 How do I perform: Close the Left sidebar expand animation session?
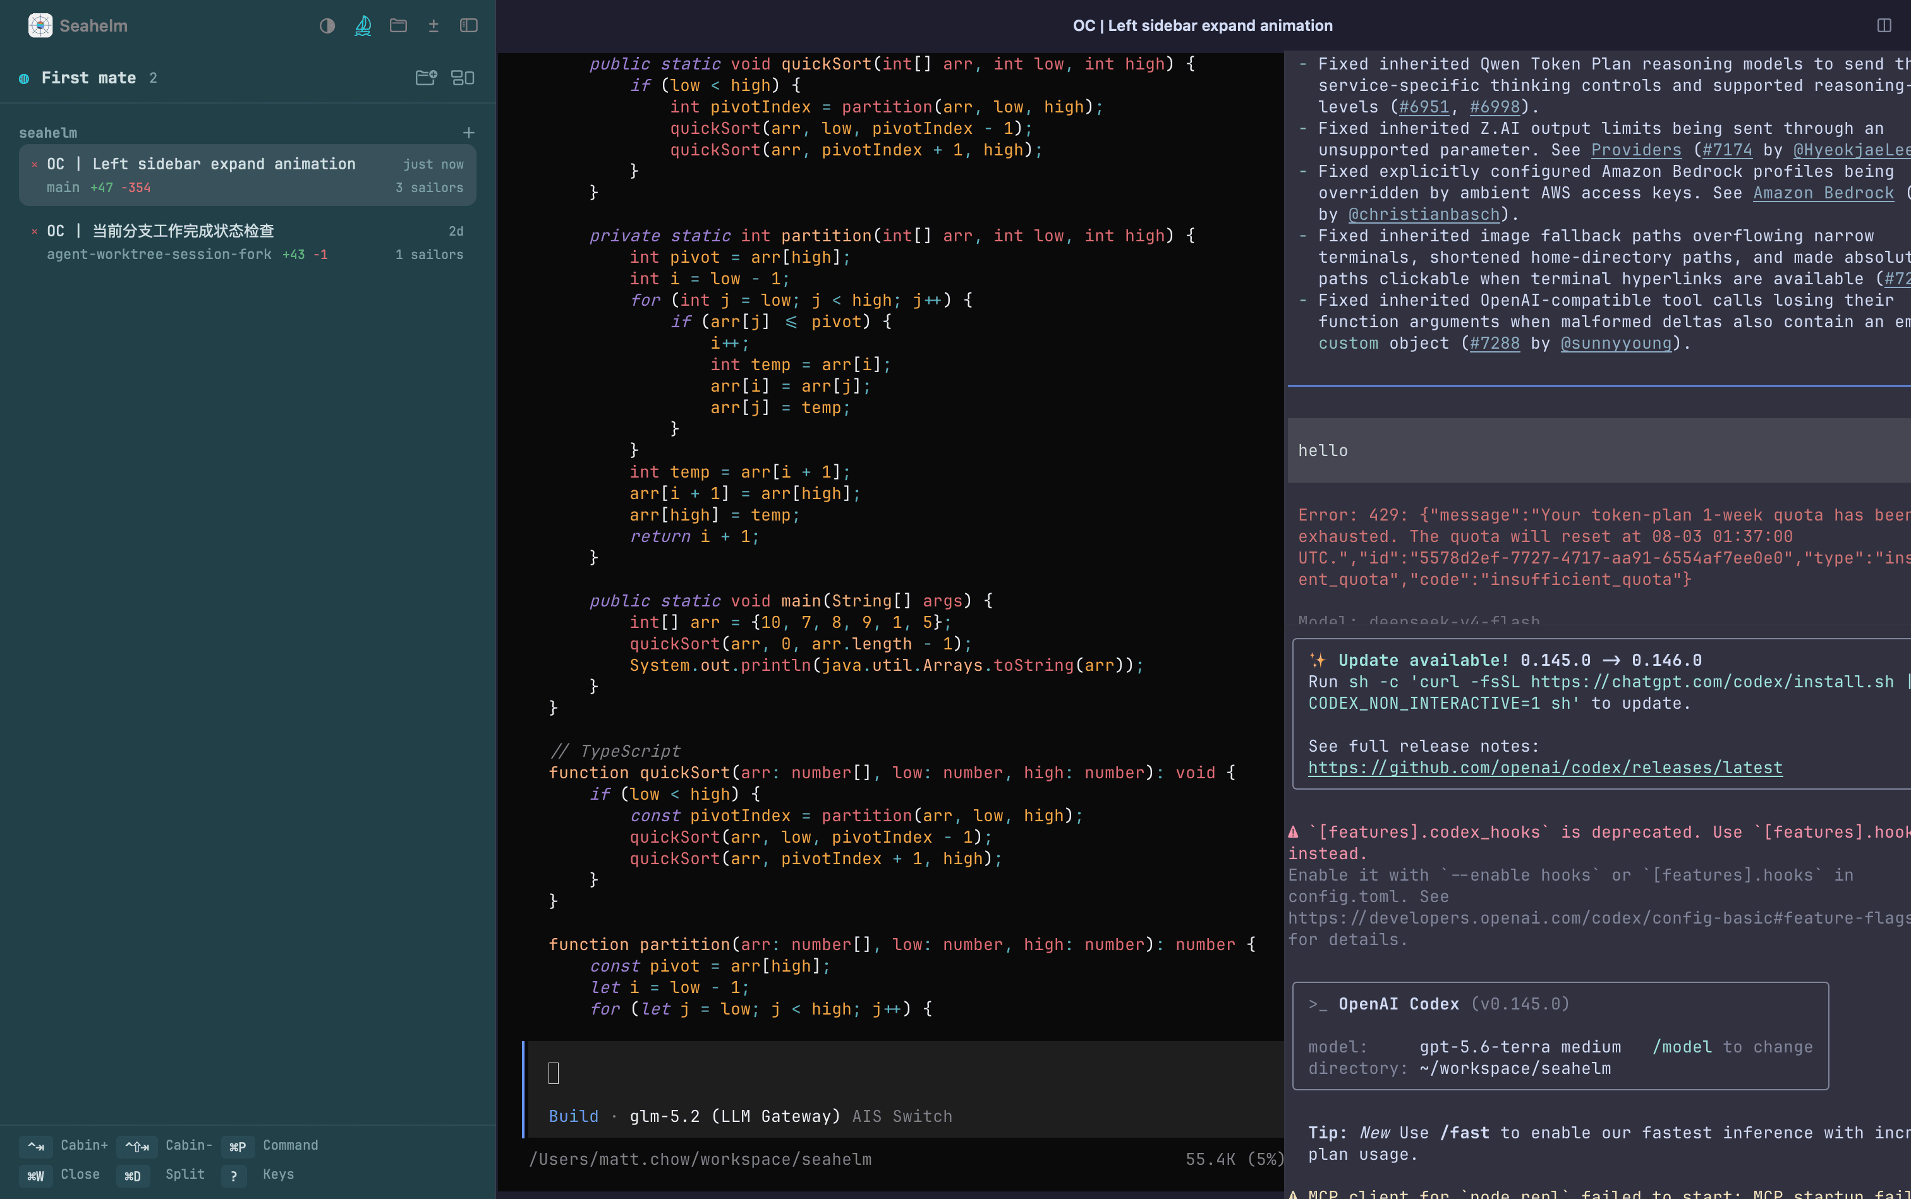tap(34, 164)
